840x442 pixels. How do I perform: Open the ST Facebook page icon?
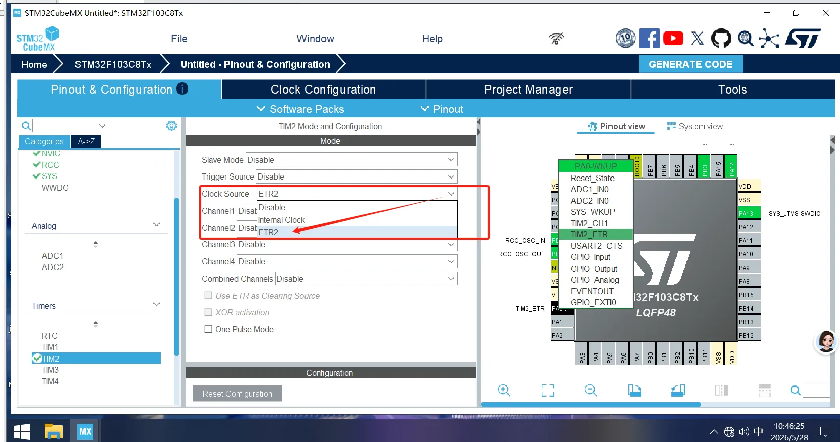[x=649, y=38]
